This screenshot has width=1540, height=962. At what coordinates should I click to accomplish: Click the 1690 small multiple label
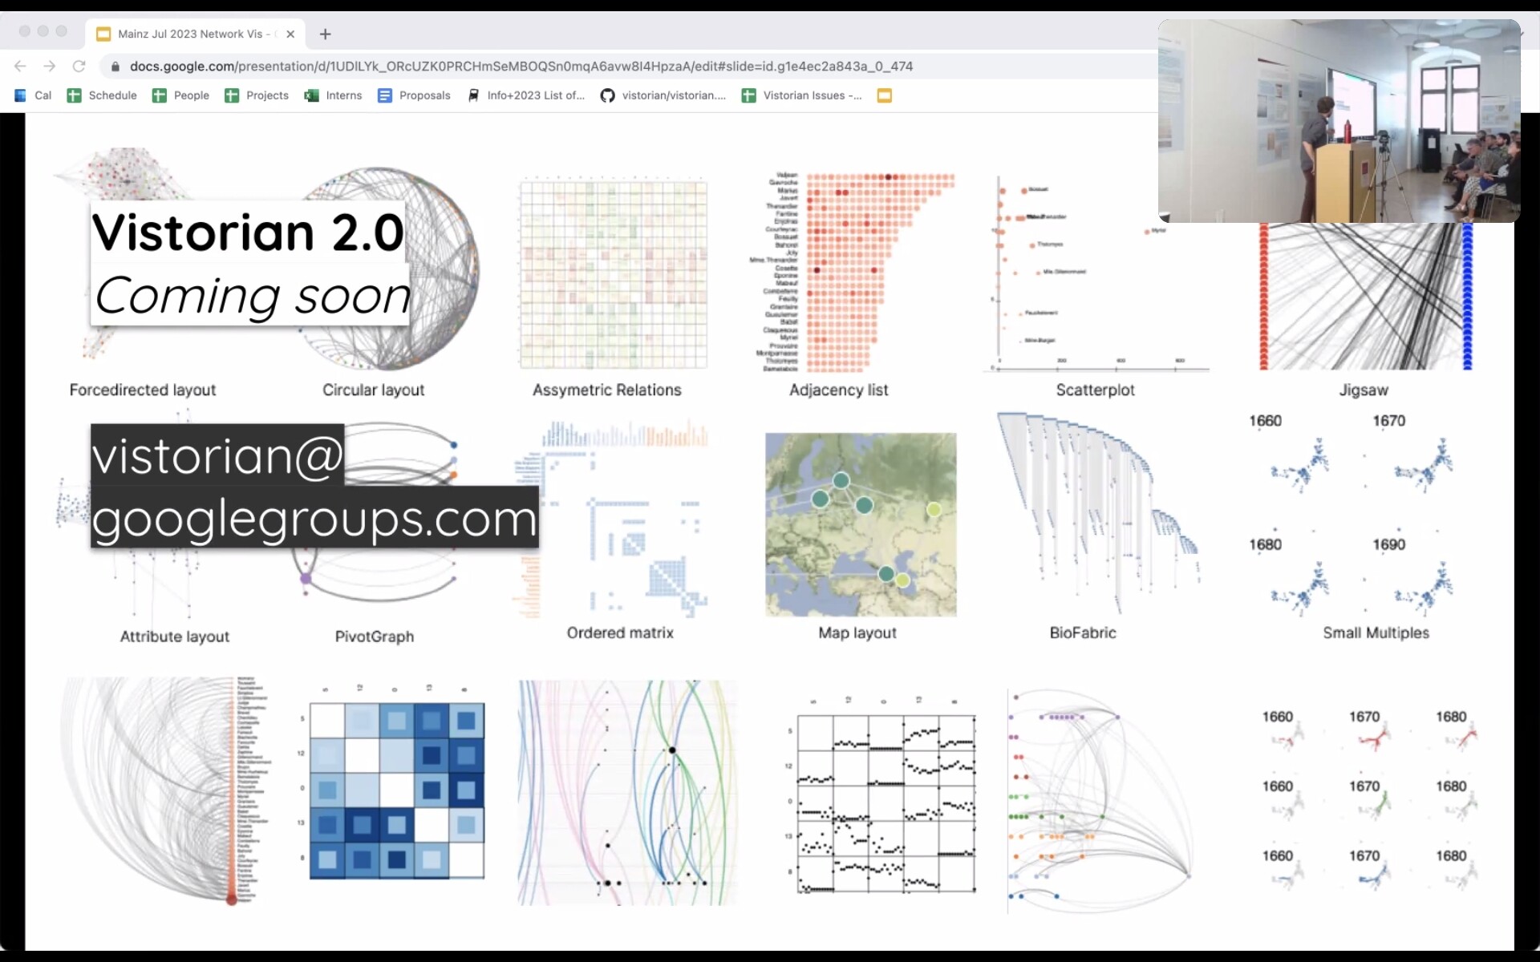coord(1389,544)
